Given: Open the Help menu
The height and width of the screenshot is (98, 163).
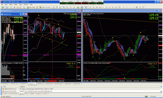Looking at the screenshot, I should point(31,5).
